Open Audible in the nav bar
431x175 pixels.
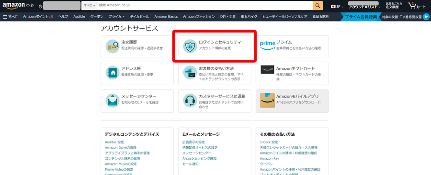pyautogui.click(x=79, y=17)
